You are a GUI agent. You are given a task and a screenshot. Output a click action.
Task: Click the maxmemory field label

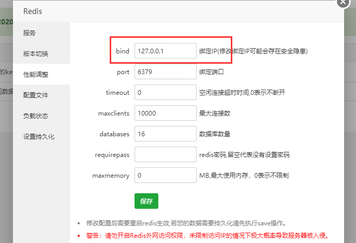[x=111, y=176]
